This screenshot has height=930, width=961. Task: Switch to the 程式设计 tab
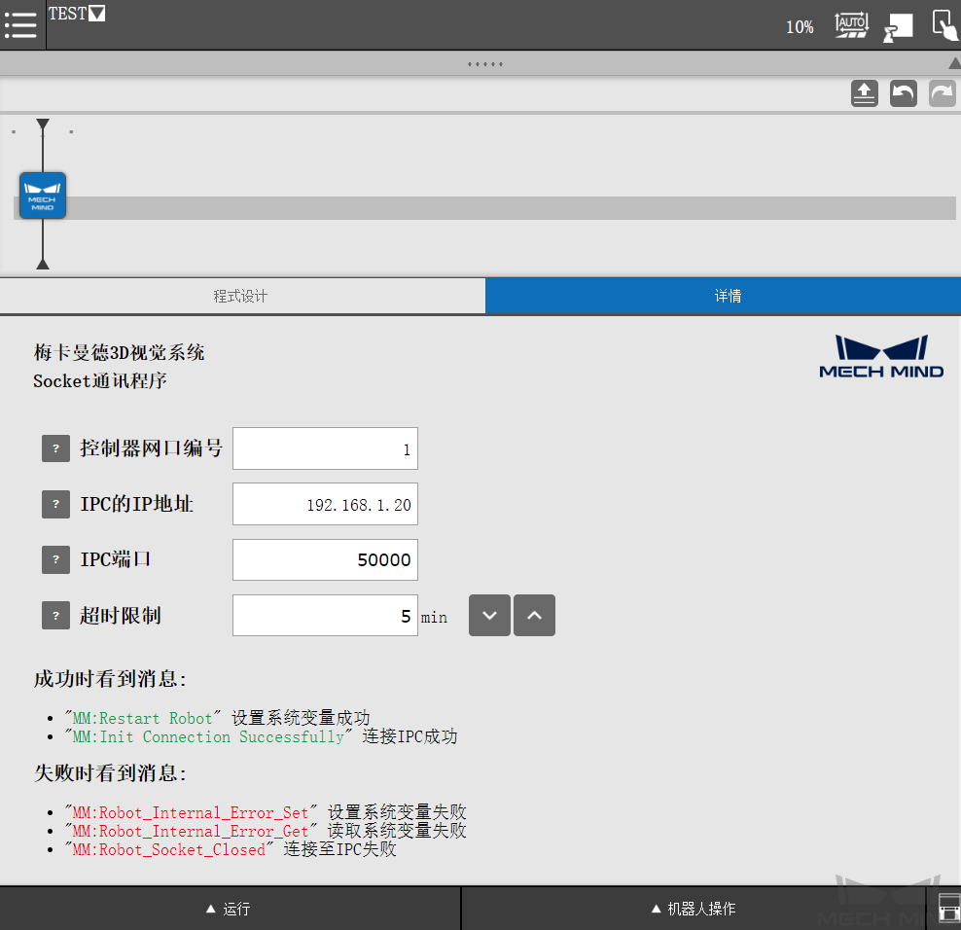pos(242,296)
